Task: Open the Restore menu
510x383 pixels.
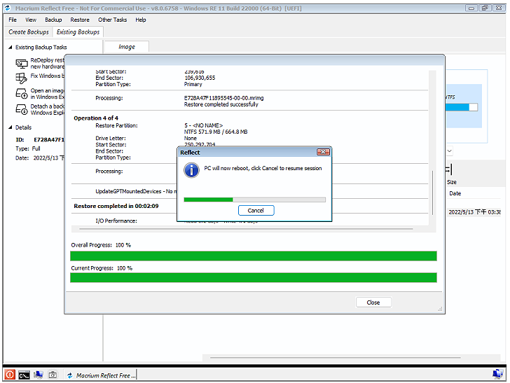Action: (80, 20)
